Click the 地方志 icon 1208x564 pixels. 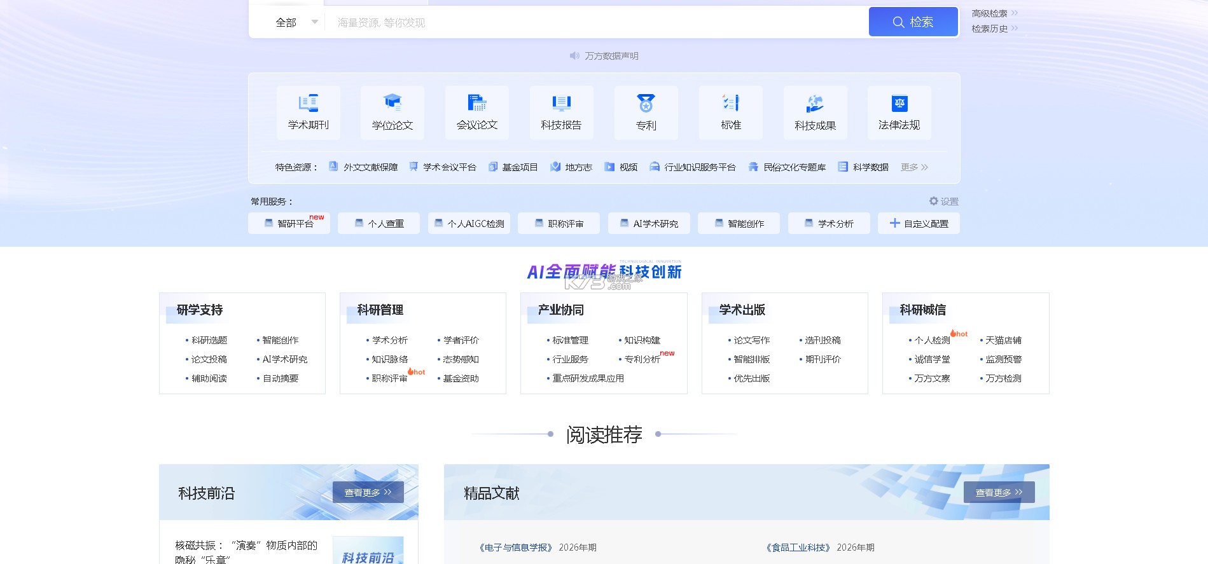click(x=555, y=167)
